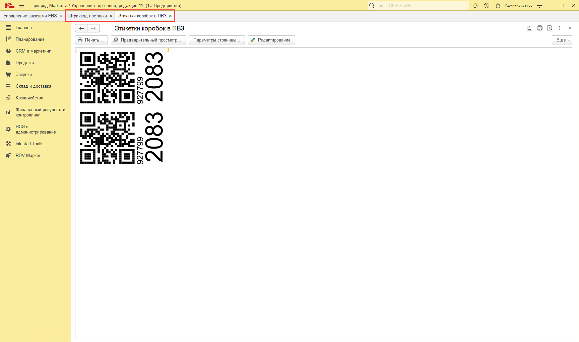This screenshot has height=342, width=579.
Task: Click the Редактирование button
Action: coord(271,40)
